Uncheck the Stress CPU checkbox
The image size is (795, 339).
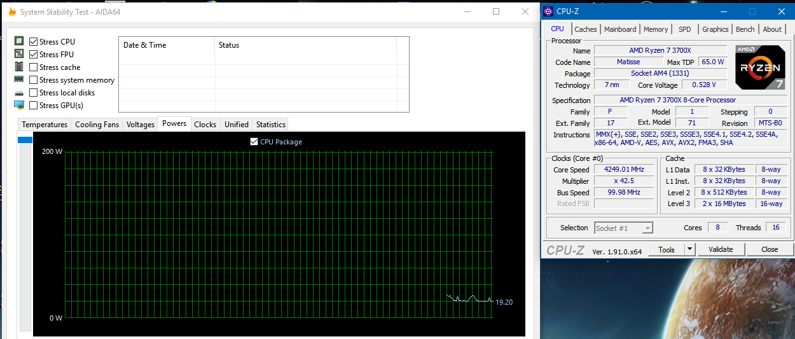(x=34, y=41)
